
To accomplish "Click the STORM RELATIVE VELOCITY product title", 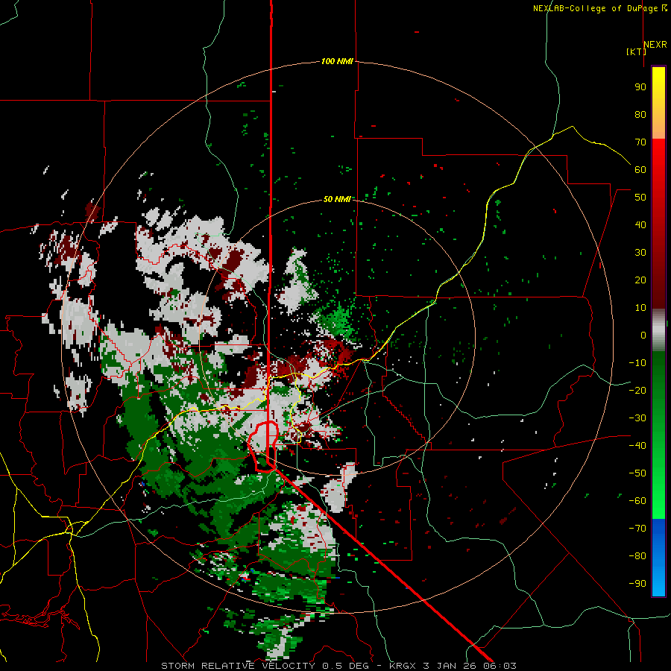I will coord(238,666).
